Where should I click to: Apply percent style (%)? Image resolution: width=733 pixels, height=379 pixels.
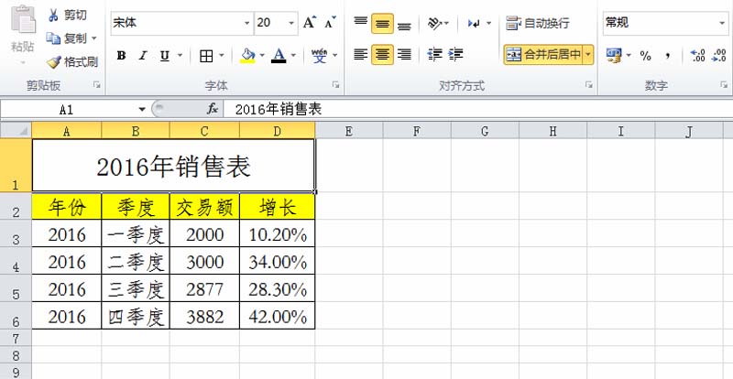point(646,56)
